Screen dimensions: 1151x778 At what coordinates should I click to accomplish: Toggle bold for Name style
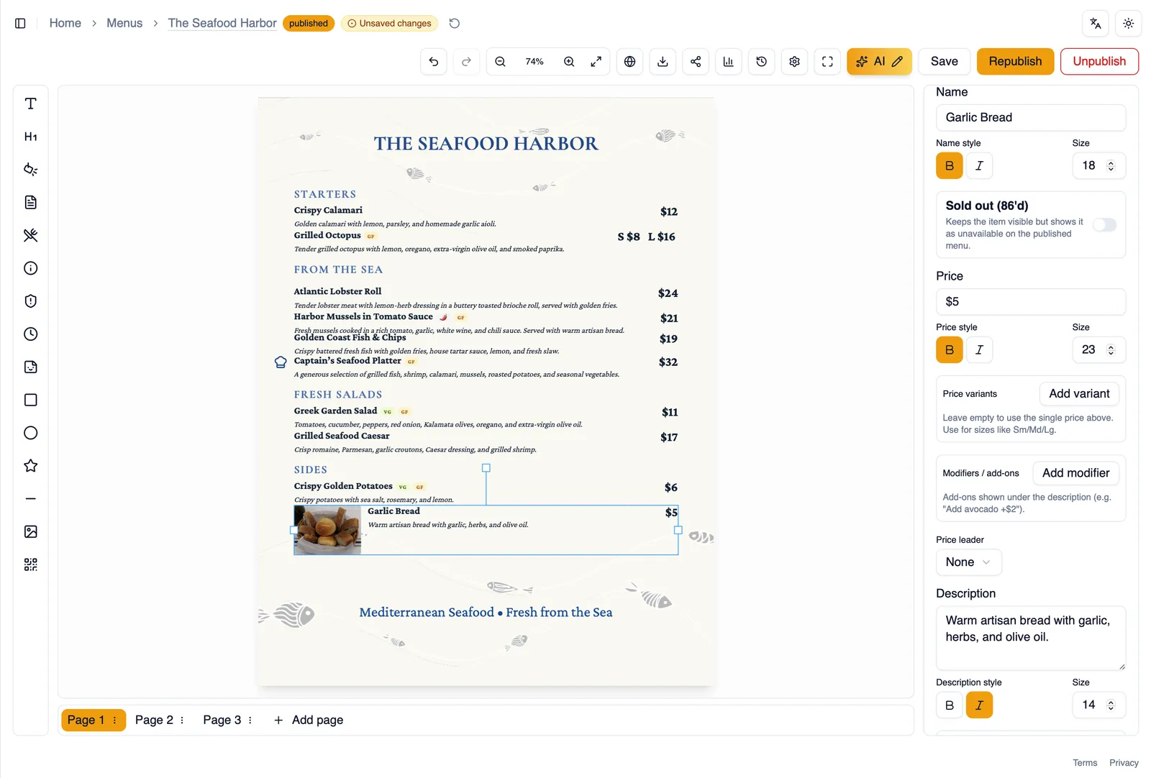coord(950,166)
